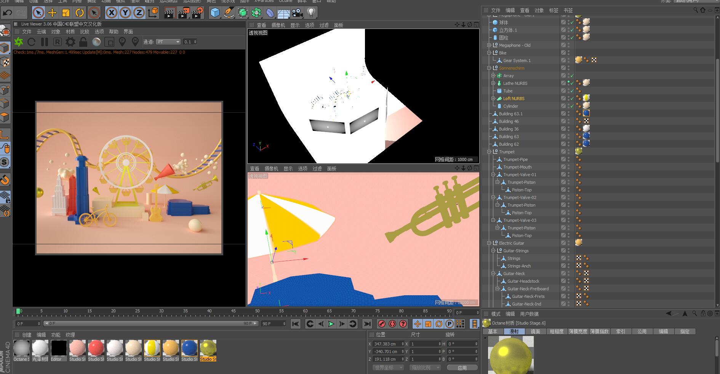Select the Scale tool in the top toolbar
This screenshot has width=720, height=374.
pyautogui.click(x=66, y=13)
